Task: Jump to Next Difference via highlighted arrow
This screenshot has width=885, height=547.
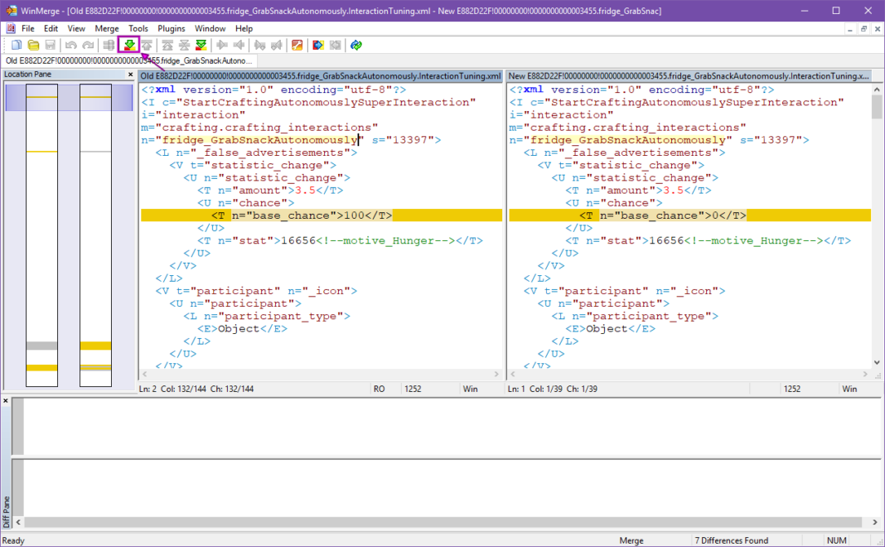Action: point(128,45)
